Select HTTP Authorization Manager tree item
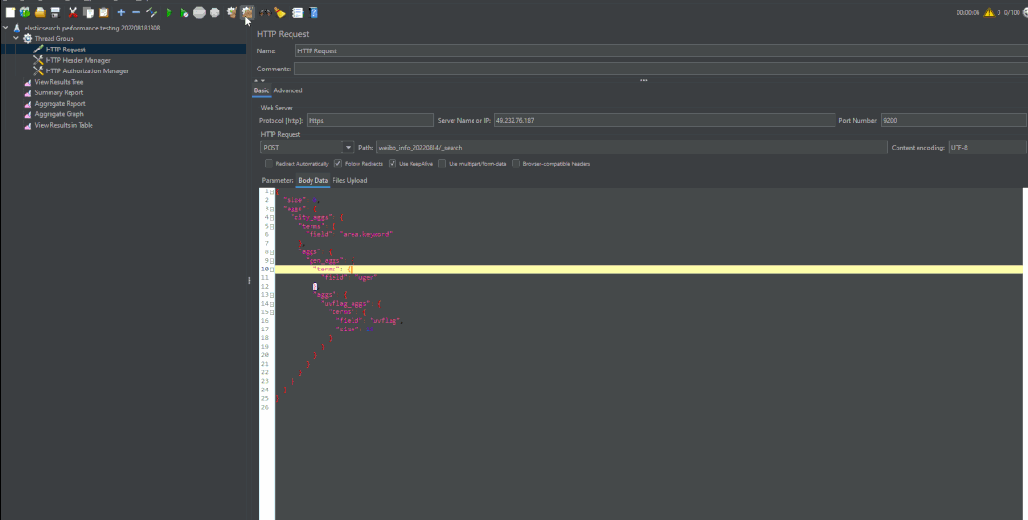The height and width of the screenshot is (520, 1028). coord(88,70)
